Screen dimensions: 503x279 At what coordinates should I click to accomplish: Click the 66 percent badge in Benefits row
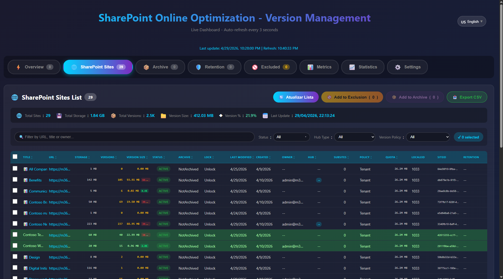pos(146,180)
